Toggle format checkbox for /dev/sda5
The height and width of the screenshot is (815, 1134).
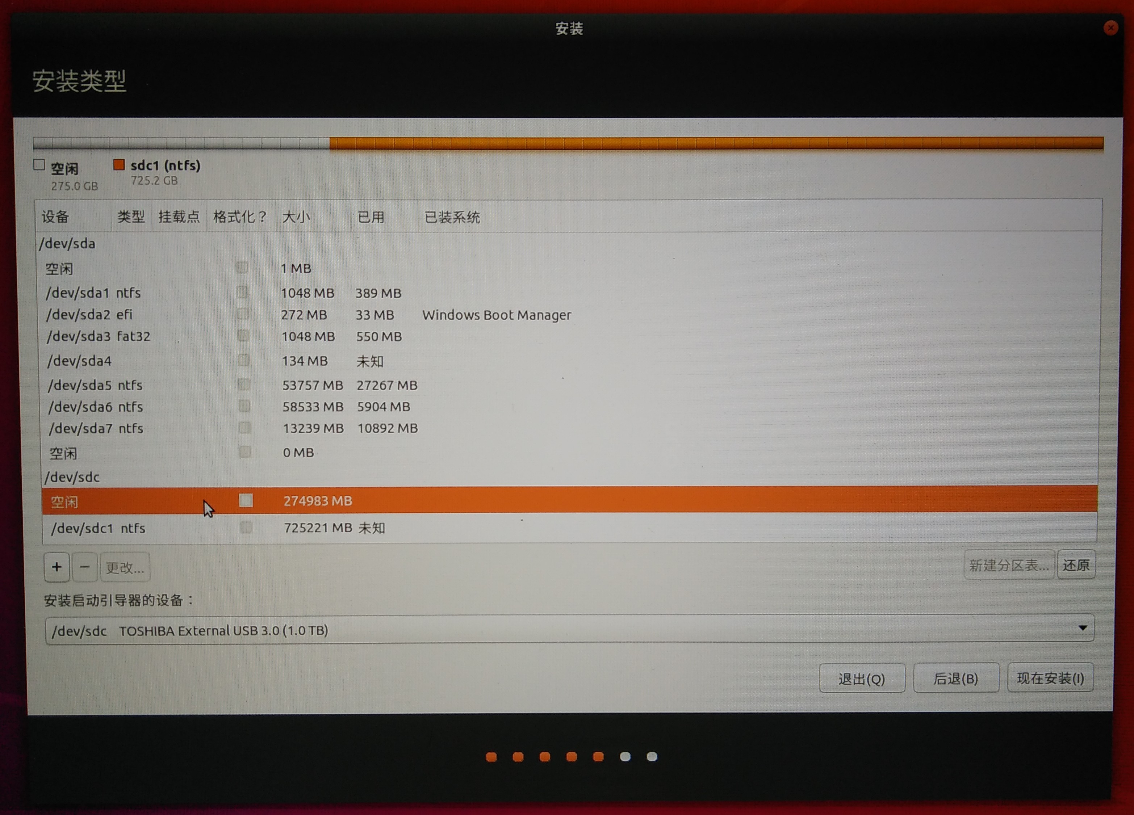[243, 384]
